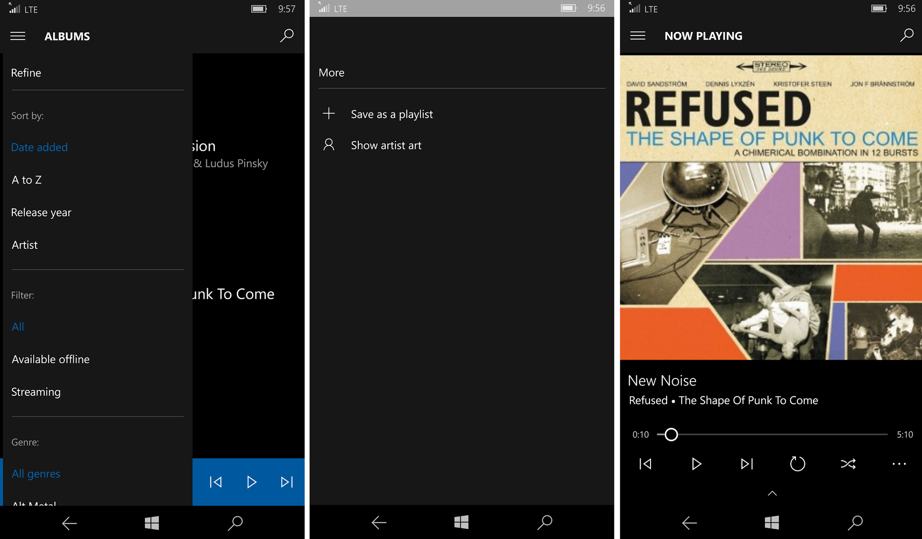This screenshot has height=539, width=922.
Task: Tap search icon in Now Playing header
Action: (907, 35)
